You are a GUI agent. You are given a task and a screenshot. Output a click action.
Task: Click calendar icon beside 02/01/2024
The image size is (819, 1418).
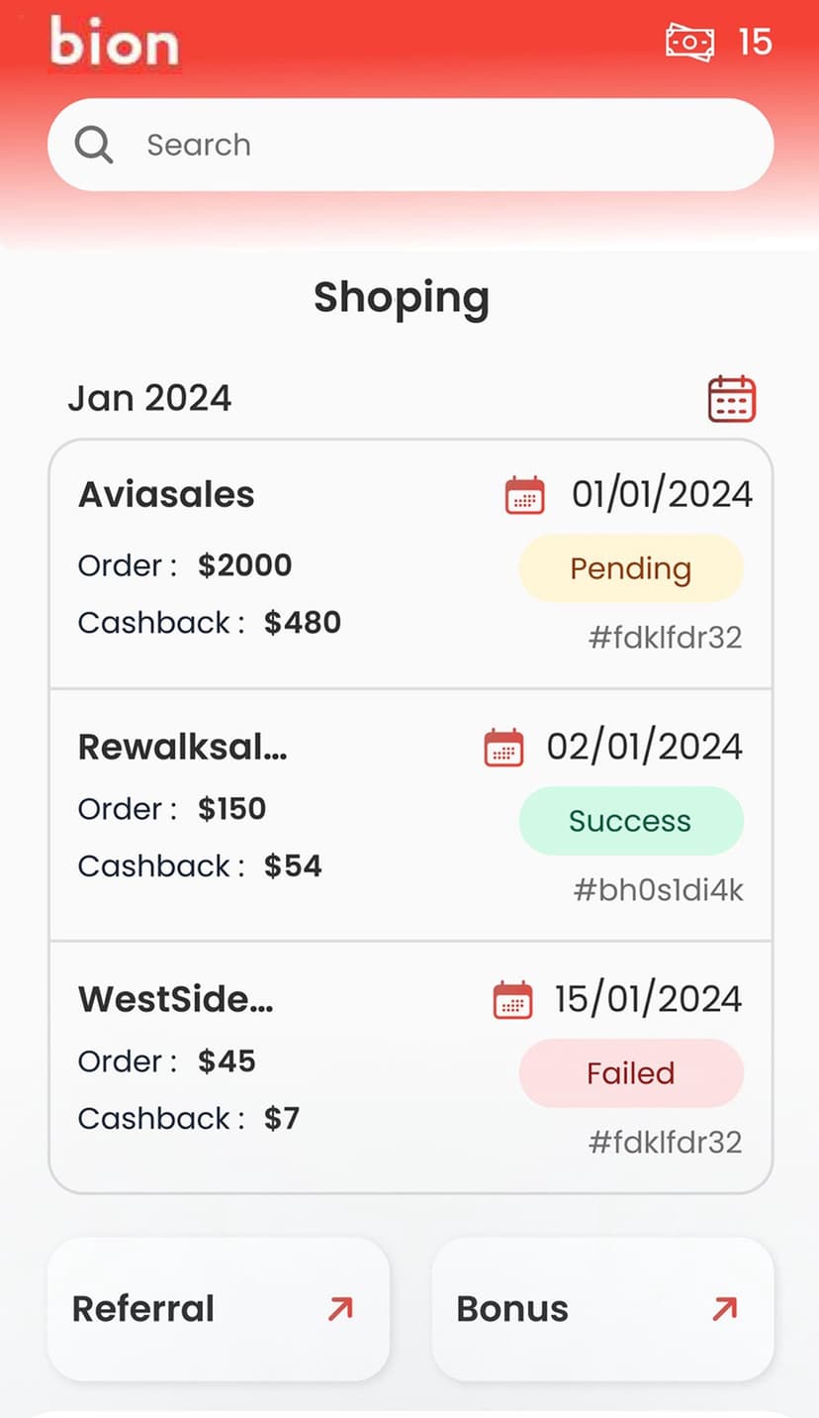click(x=503, y=748)
